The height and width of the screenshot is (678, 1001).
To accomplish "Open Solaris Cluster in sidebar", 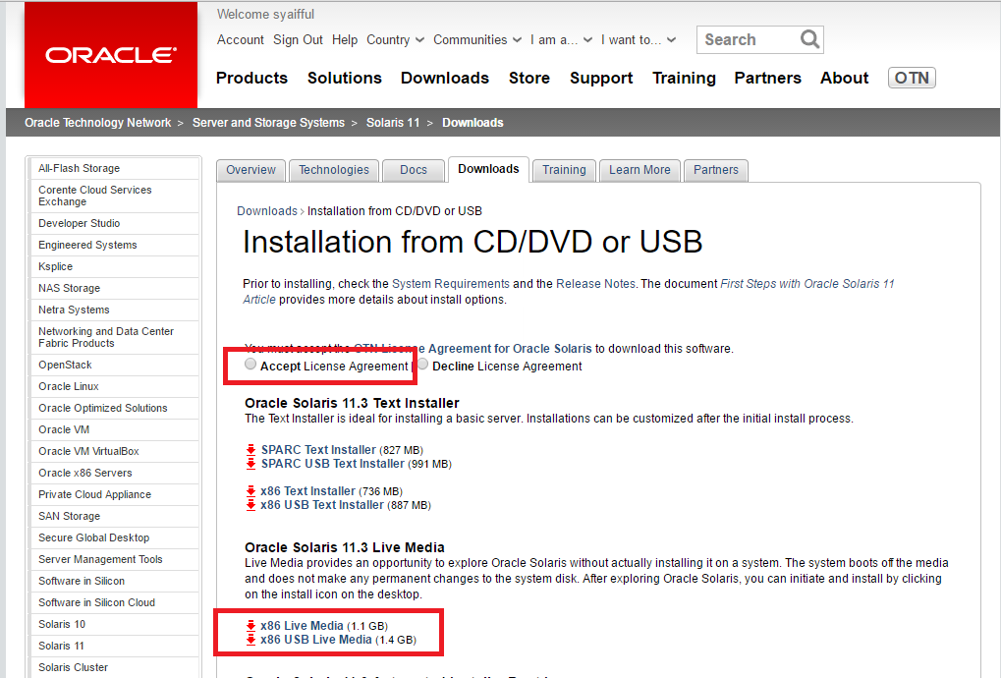I will coord(114,668).
